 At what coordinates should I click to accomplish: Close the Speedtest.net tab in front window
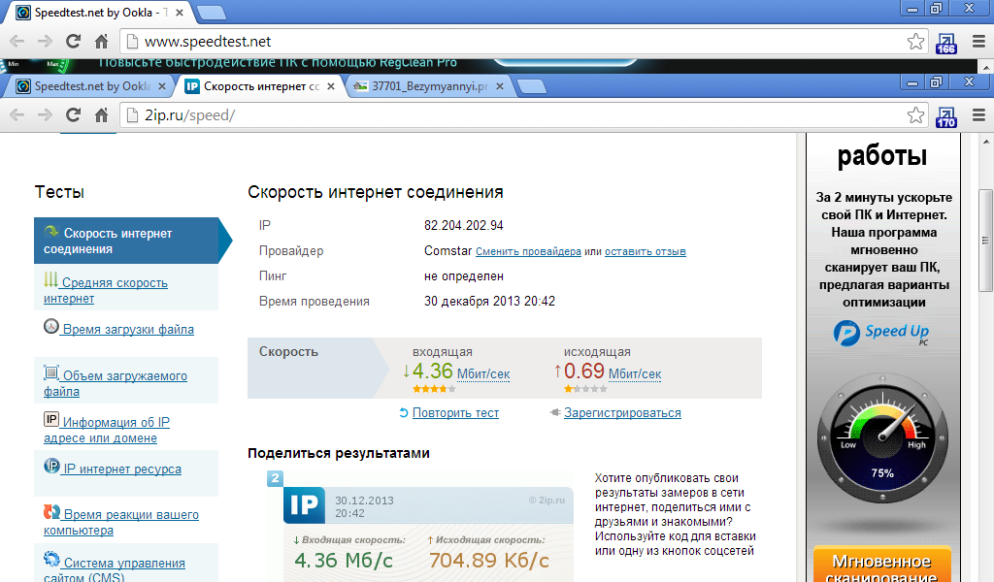pyautogui.click(x=162, y=86)
